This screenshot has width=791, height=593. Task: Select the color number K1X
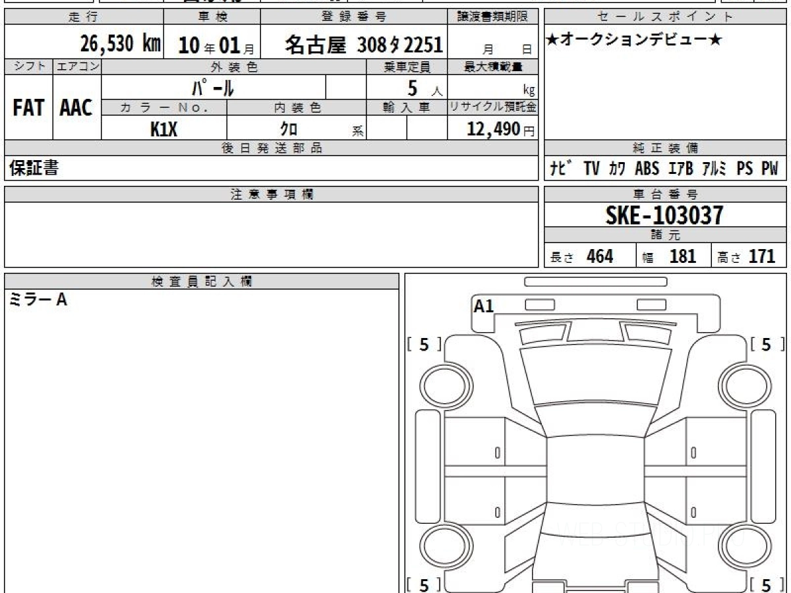coord(163,129)
